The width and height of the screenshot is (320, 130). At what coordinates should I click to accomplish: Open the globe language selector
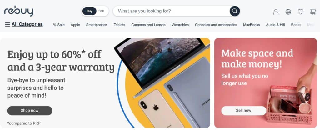point(288,12)
